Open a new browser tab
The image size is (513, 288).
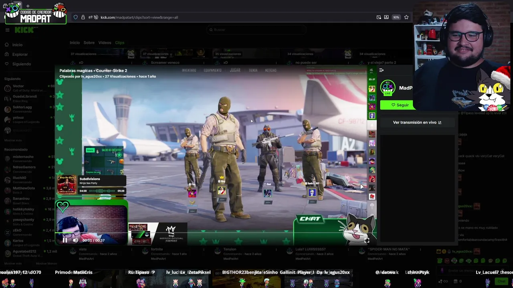pyautogui.click(x=28, y=6)
